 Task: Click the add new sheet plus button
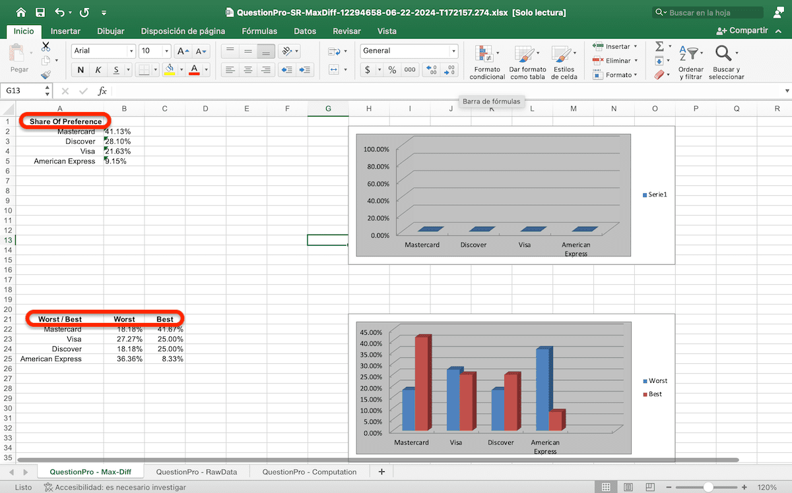coord(381,472)
